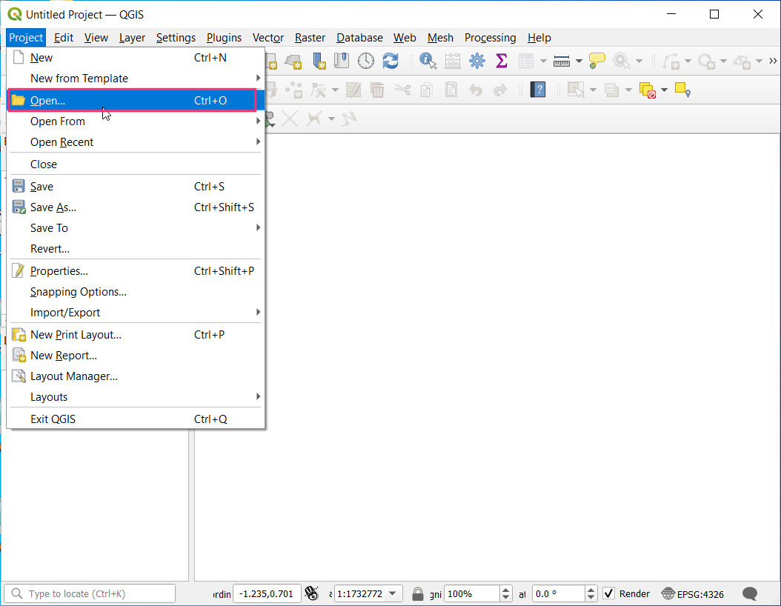
Task: Show hidden toolbar items via overflow chevron
Action: (x=773, y=61)
